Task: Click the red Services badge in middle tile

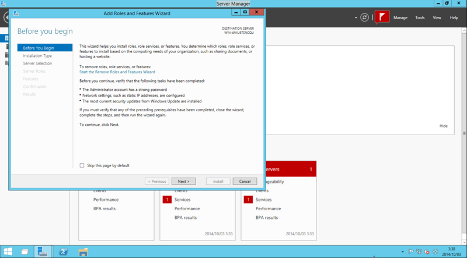Action: tap(167, 199)
